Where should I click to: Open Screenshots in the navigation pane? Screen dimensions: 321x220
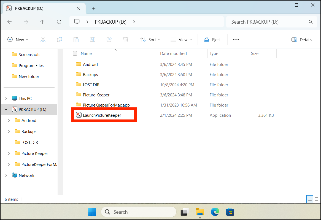29,54
